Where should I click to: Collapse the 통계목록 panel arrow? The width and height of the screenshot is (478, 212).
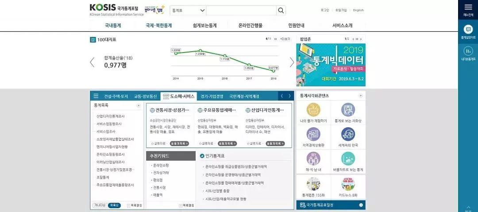pyautogui.click(x=139, y=106)
